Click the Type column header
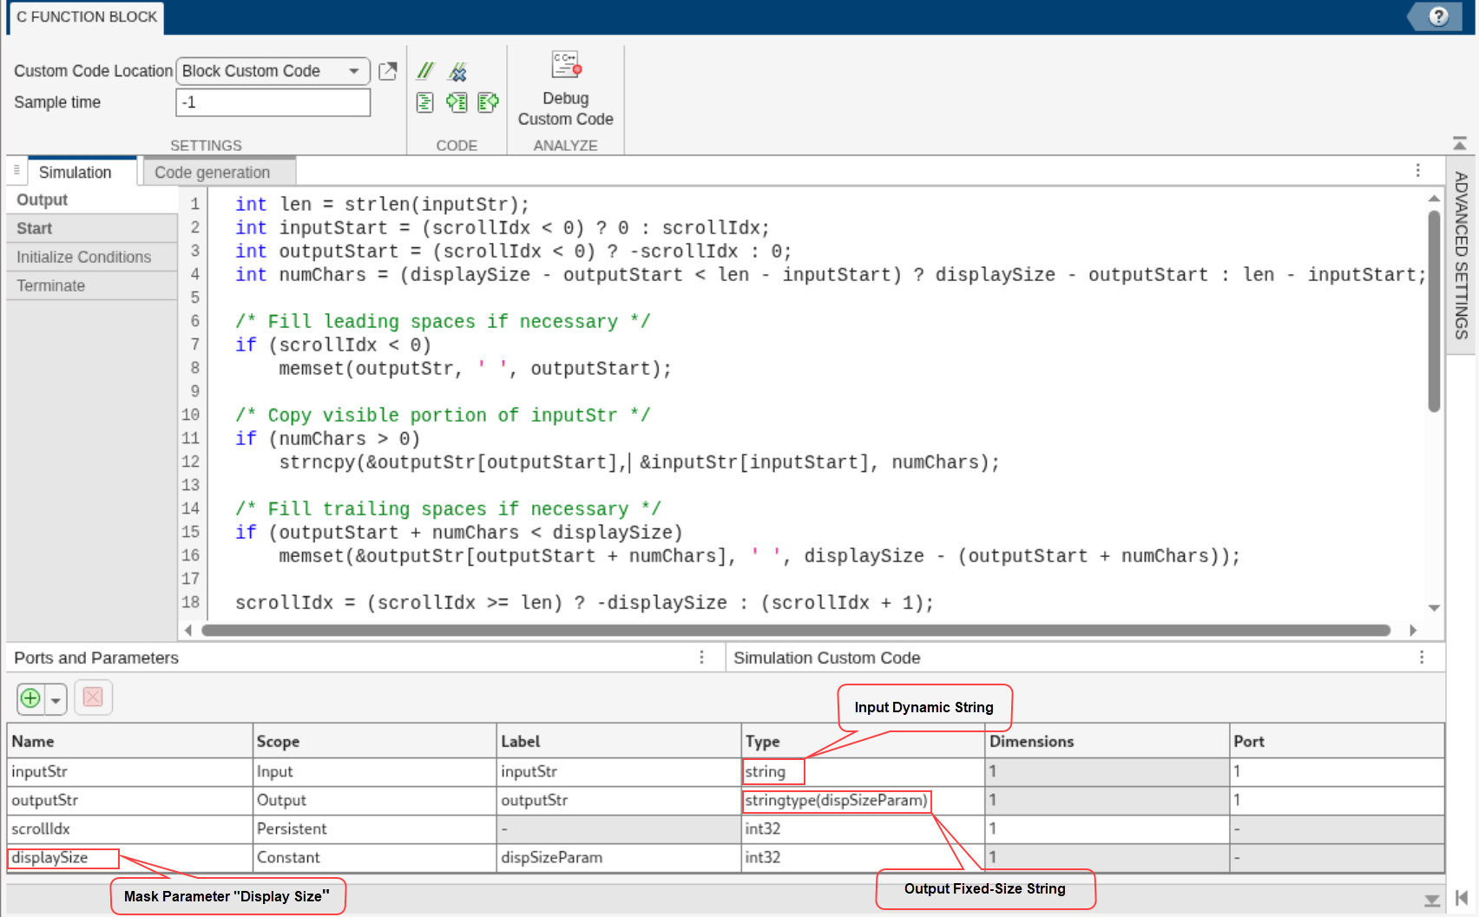Screen dimensions: 1479x917 pos(864,741)
